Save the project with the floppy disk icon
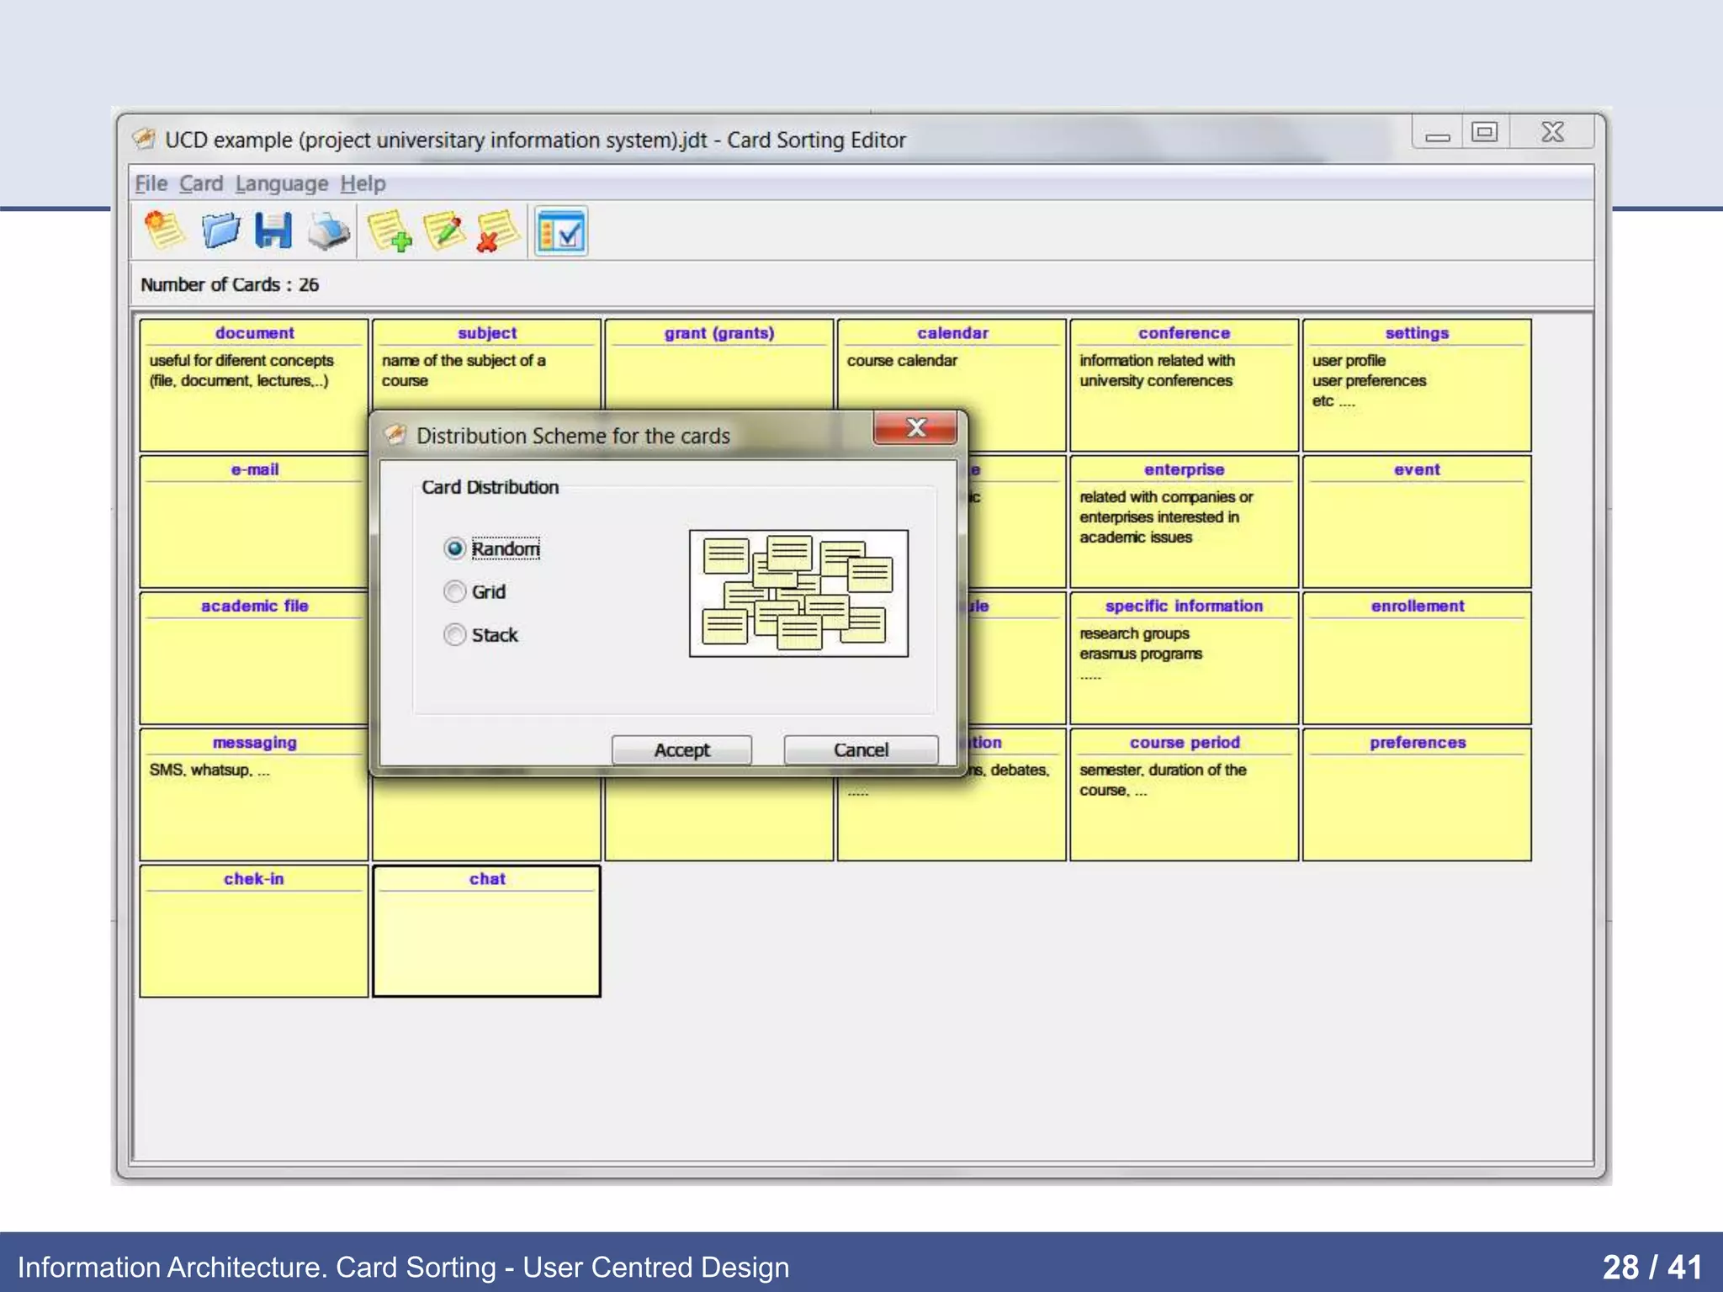Viewport: 1723px width, 1292px height. [x=273, y=230]
